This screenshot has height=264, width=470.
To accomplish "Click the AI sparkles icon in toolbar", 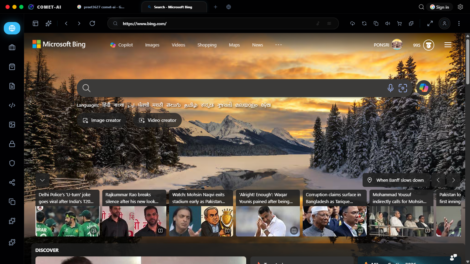I will pos(49,23).
